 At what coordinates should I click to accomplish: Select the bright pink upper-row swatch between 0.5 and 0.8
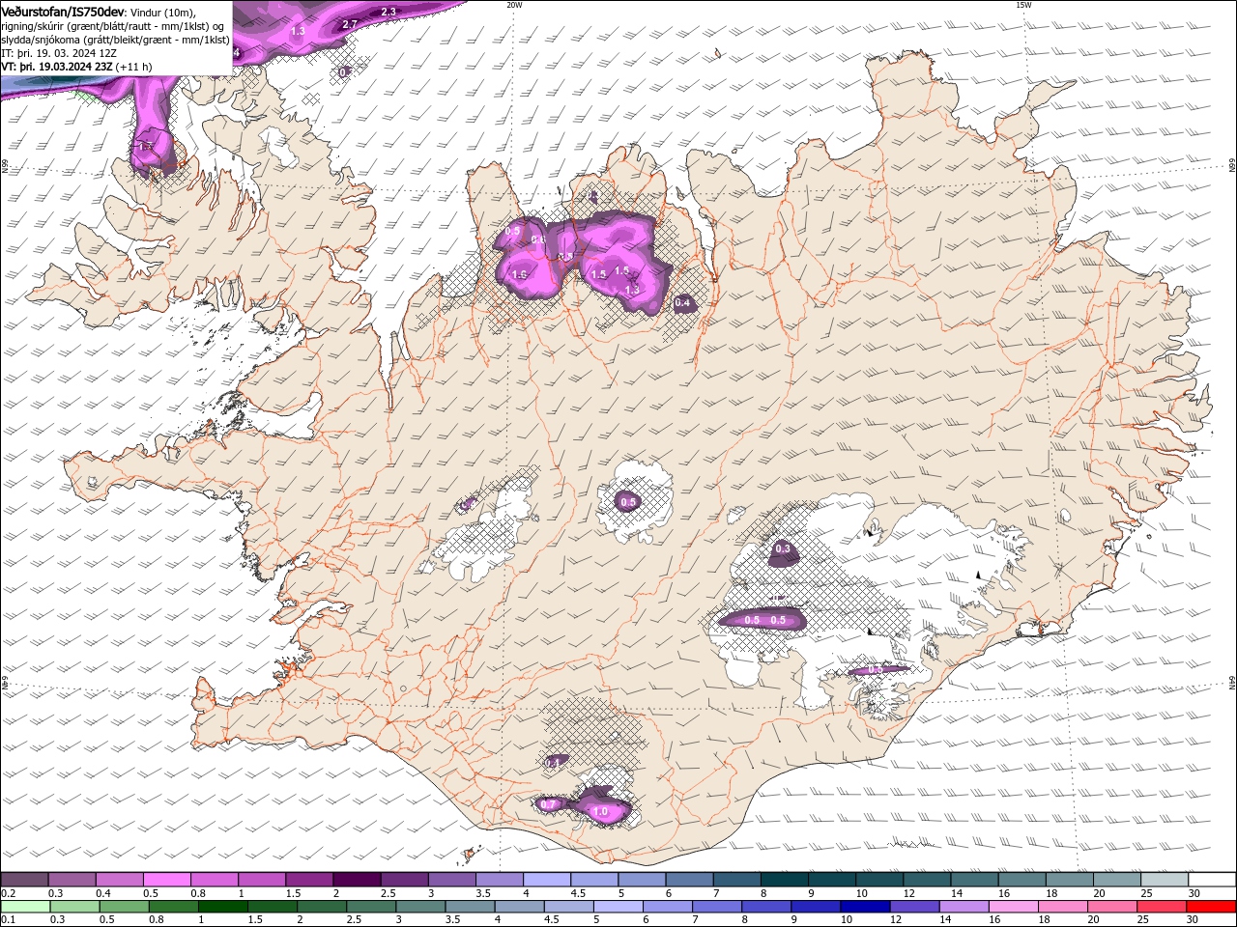(167, 880)
